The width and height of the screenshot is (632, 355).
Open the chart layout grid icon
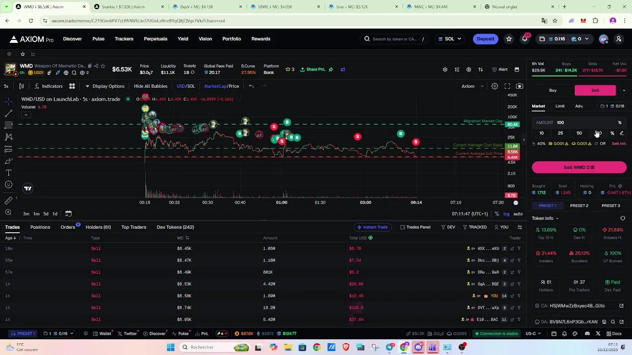coord(72,86)
